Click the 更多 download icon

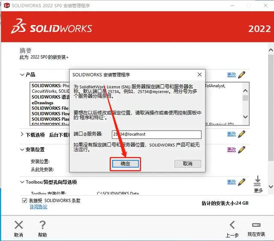pyautogui.click(x=257, y=181)
